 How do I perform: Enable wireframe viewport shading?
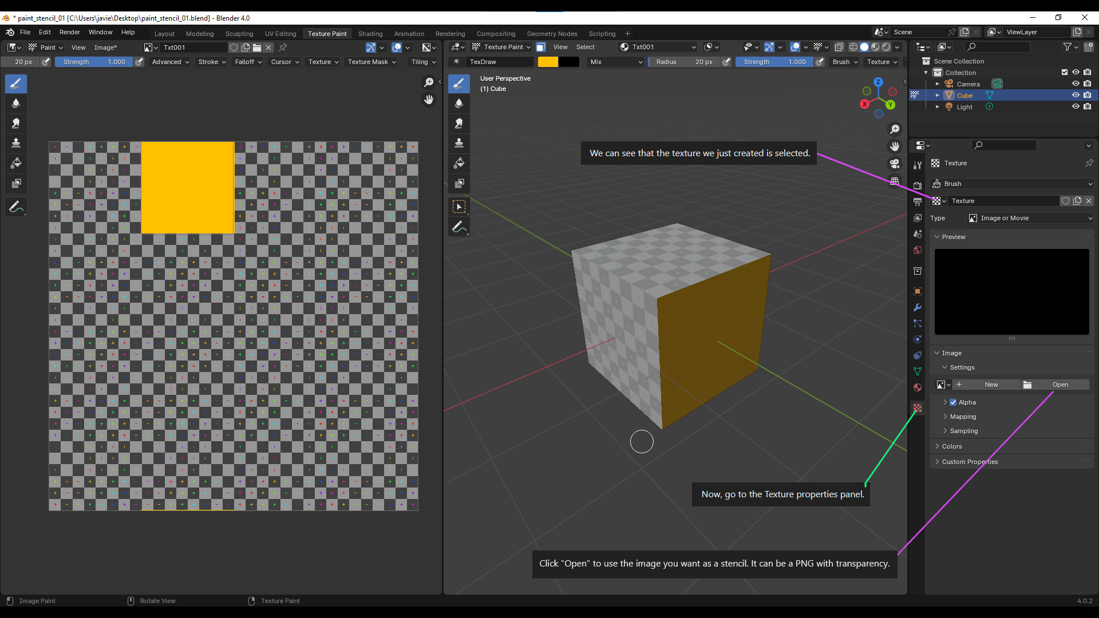coord(853,47)
